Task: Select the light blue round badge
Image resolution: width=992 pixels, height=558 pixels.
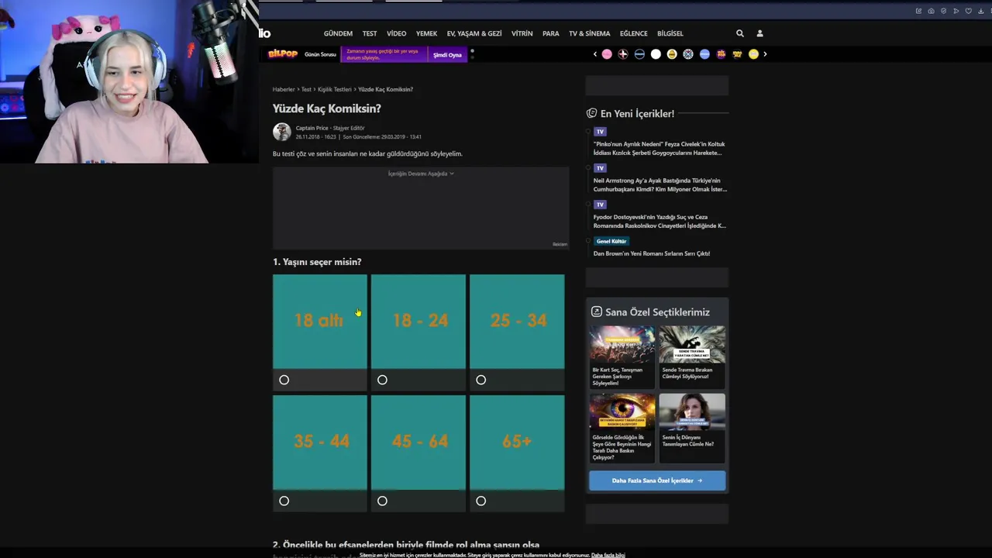Action: [704, 54]
